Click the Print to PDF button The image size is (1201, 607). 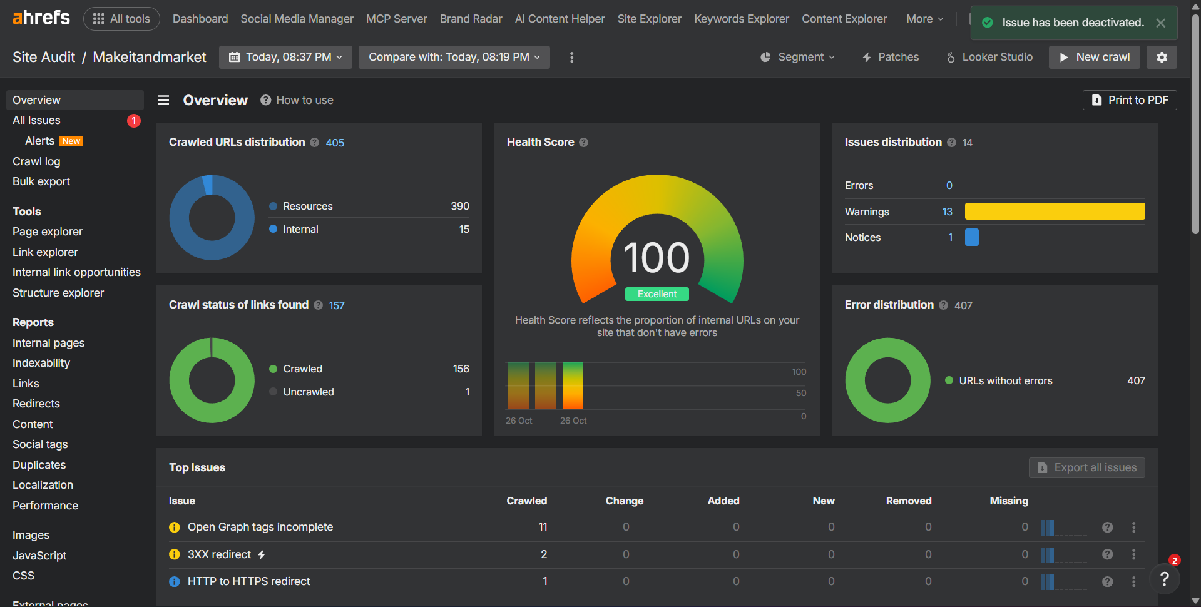(x=1130, y=100)
